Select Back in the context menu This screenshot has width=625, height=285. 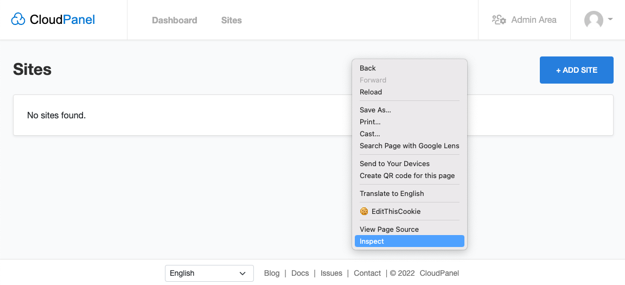(368, 68)
